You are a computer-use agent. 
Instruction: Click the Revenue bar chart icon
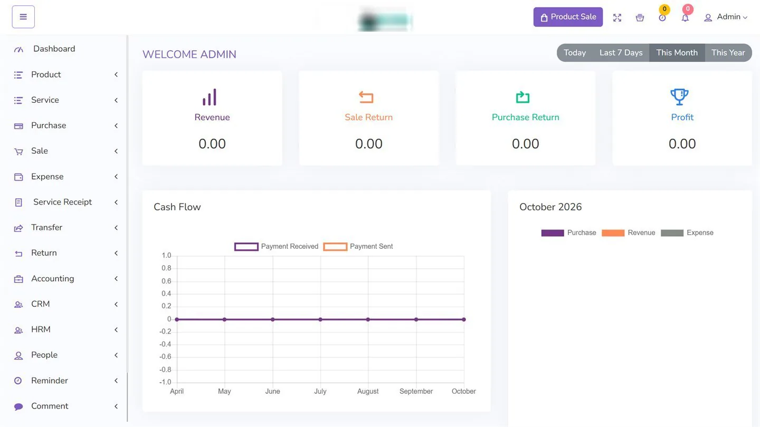(x=210, y=97)
